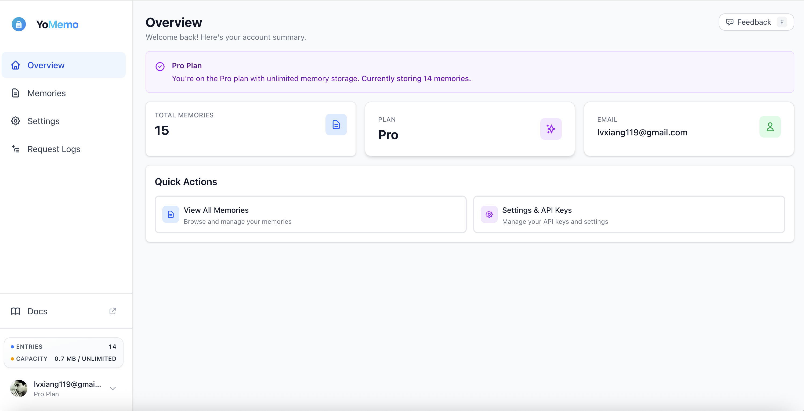This screenshot has width=804, height=411.
Task: Click the YoMemo lock logo icon
Action: click(19, 24)
